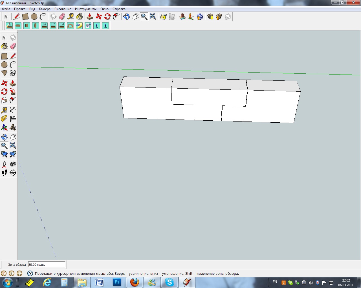Select the Freehand drawing tool
Viewport: 361px width, 288px height.
click(13, 73)
